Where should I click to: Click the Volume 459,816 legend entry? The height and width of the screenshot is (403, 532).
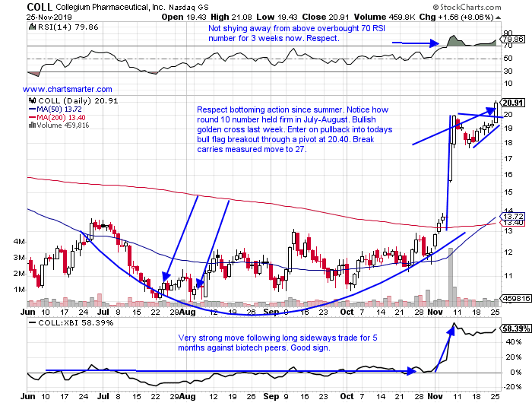[63, 125]
